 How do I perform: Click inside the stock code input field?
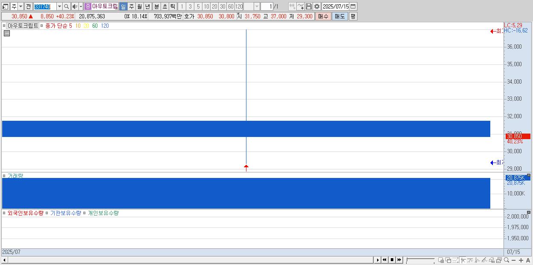point(45,6)
